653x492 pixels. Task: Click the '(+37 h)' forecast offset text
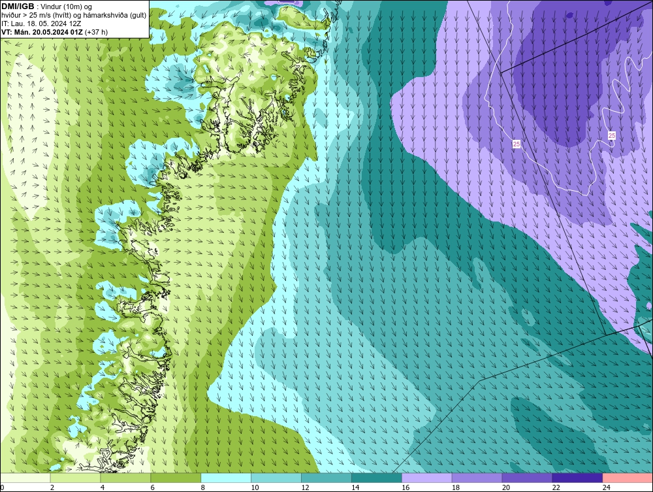[96, 32]
